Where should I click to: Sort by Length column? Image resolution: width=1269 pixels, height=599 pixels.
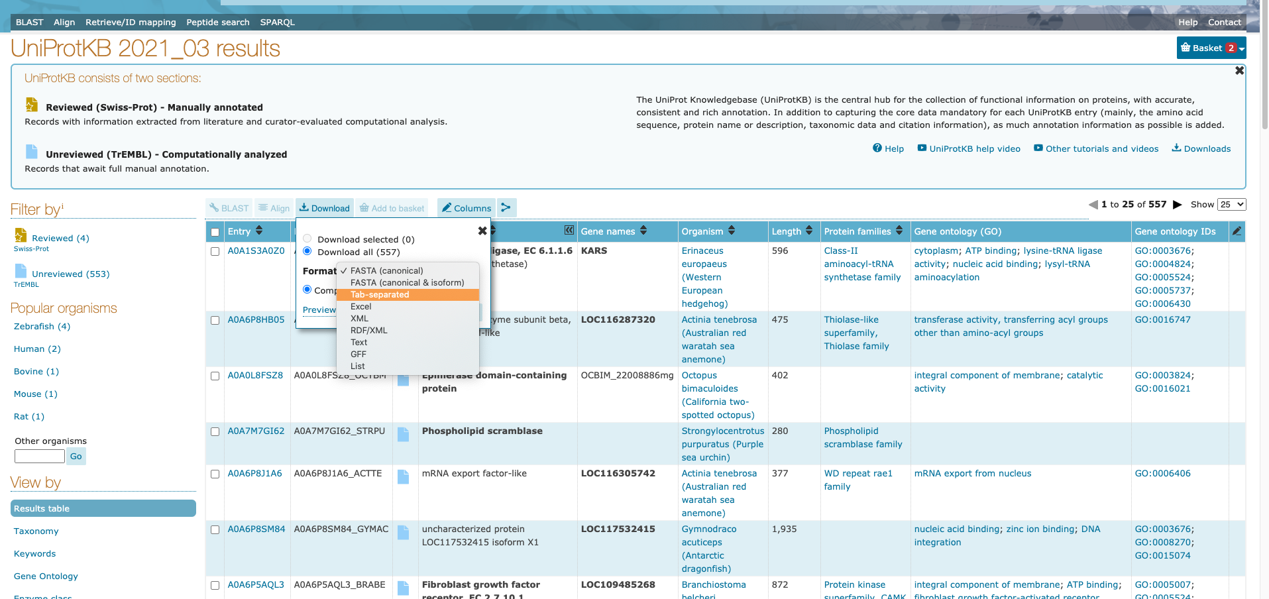pyautogui.click(x=808, y=231)
